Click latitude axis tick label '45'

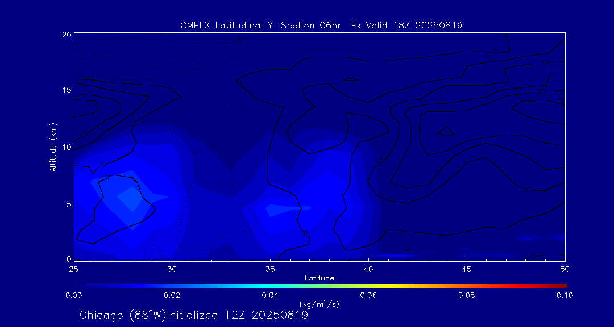pos(467,269)
